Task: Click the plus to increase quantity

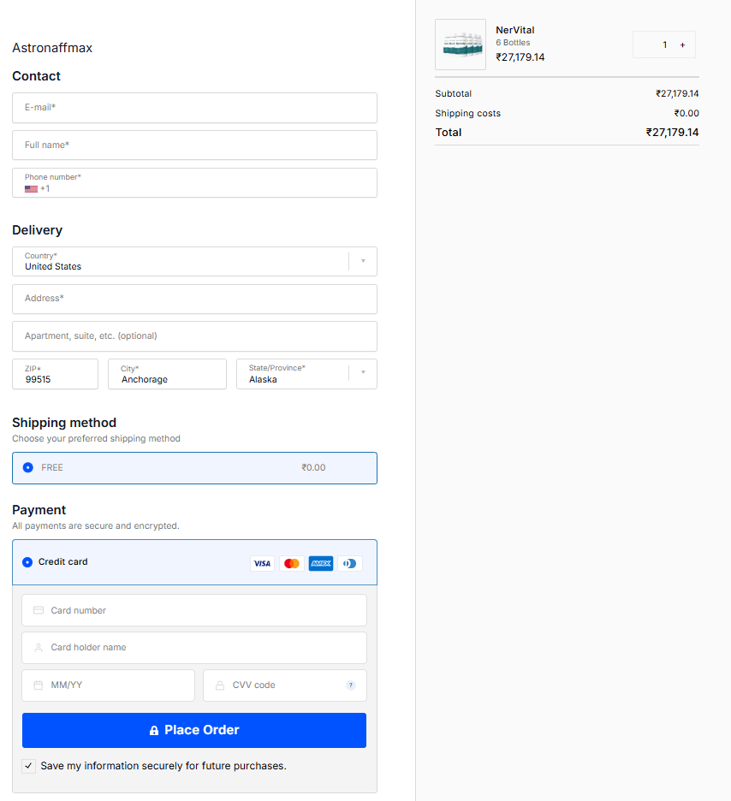Action: tap(682, 44)
